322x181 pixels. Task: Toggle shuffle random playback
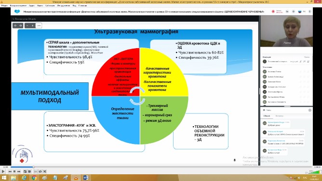(x=45, y=171)
